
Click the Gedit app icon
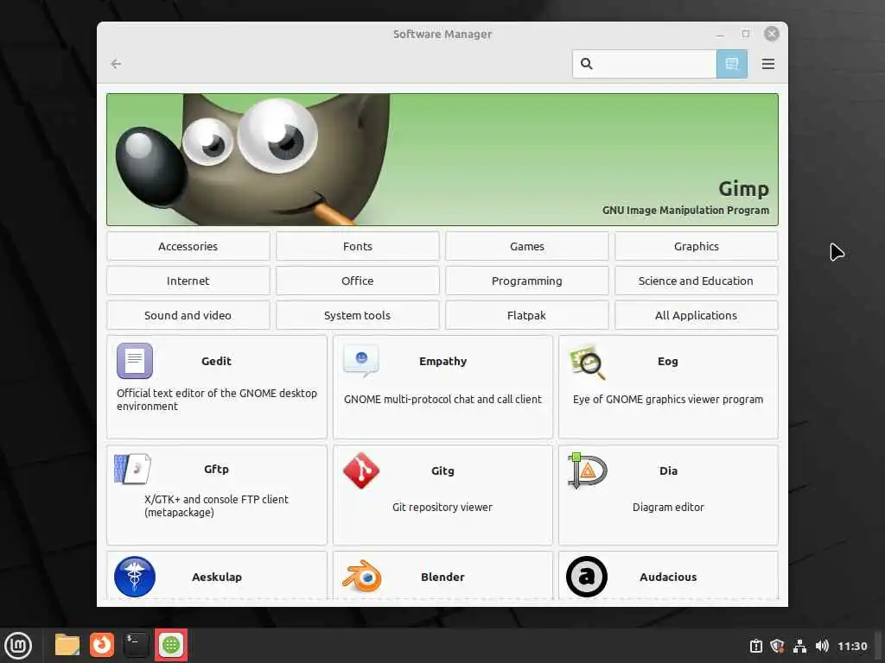pyautogui.click(x=134, y=361)
